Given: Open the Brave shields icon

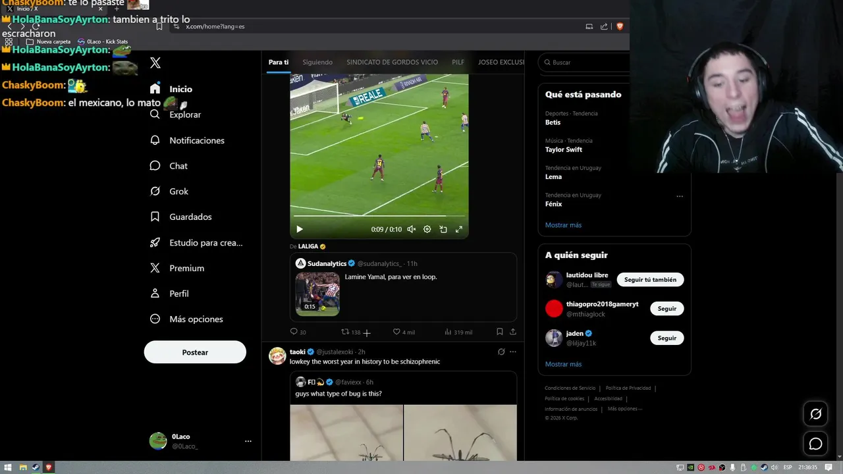Looking at the screenshot, I should (620, 26).
